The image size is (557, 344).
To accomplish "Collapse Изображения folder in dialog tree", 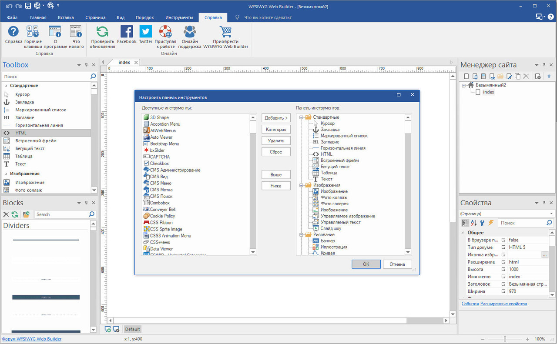I will 302,185.
